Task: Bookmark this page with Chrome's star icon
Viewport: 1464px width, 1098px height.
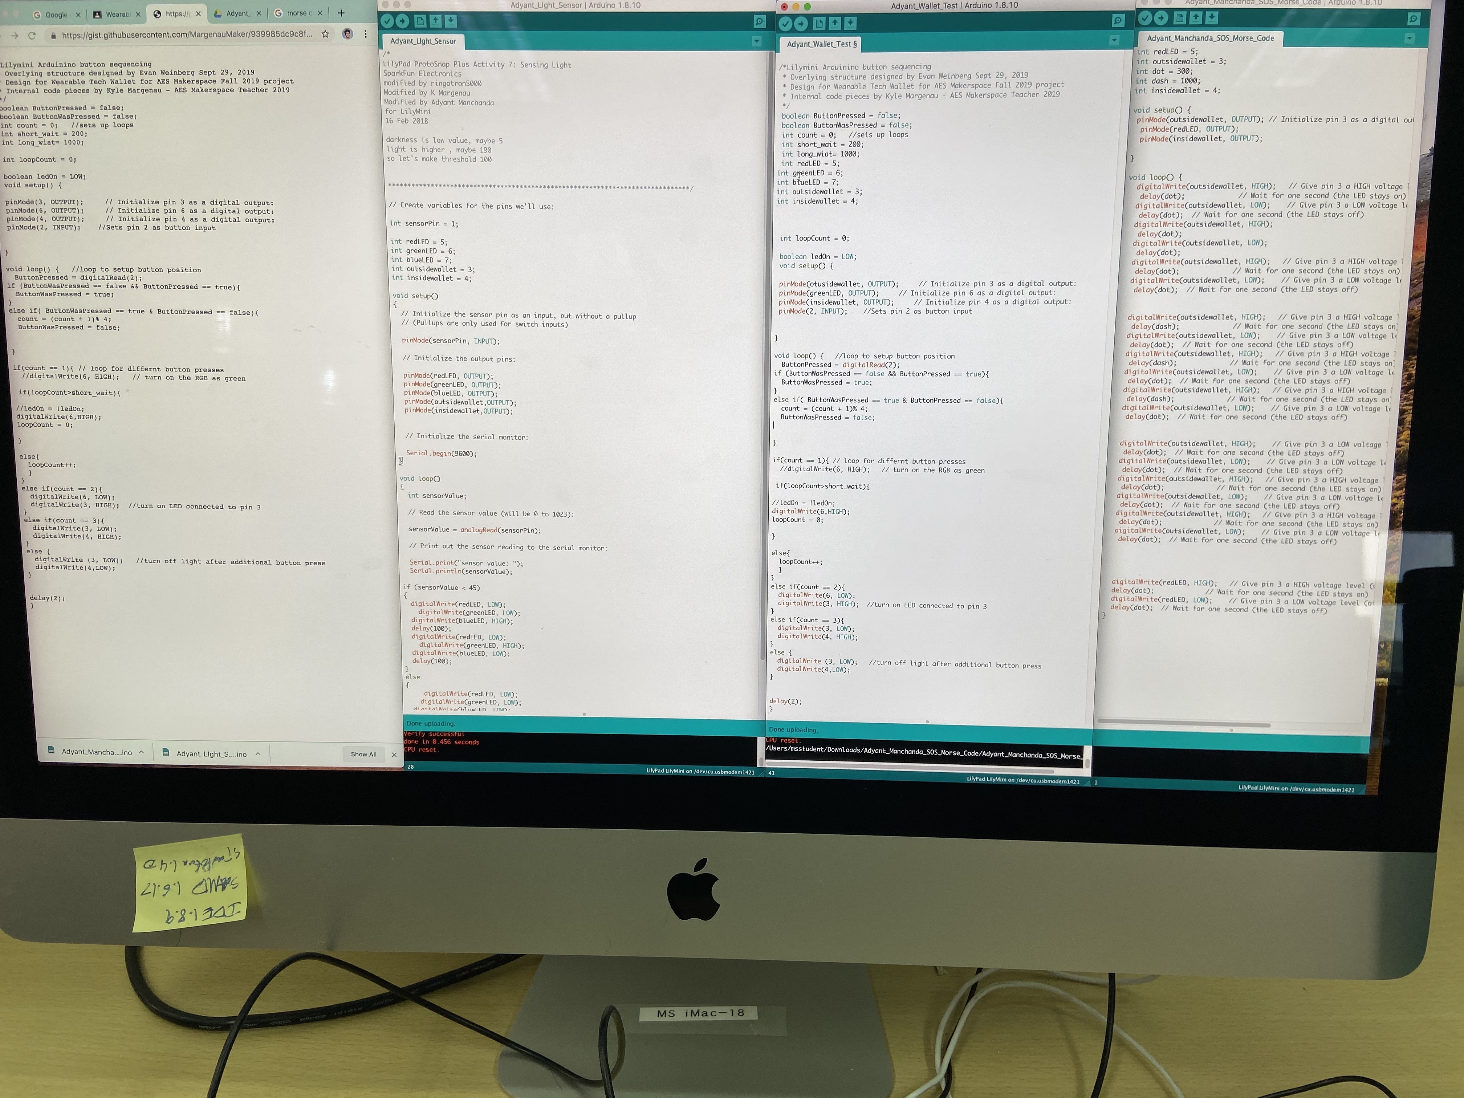Action: [325, 34]
